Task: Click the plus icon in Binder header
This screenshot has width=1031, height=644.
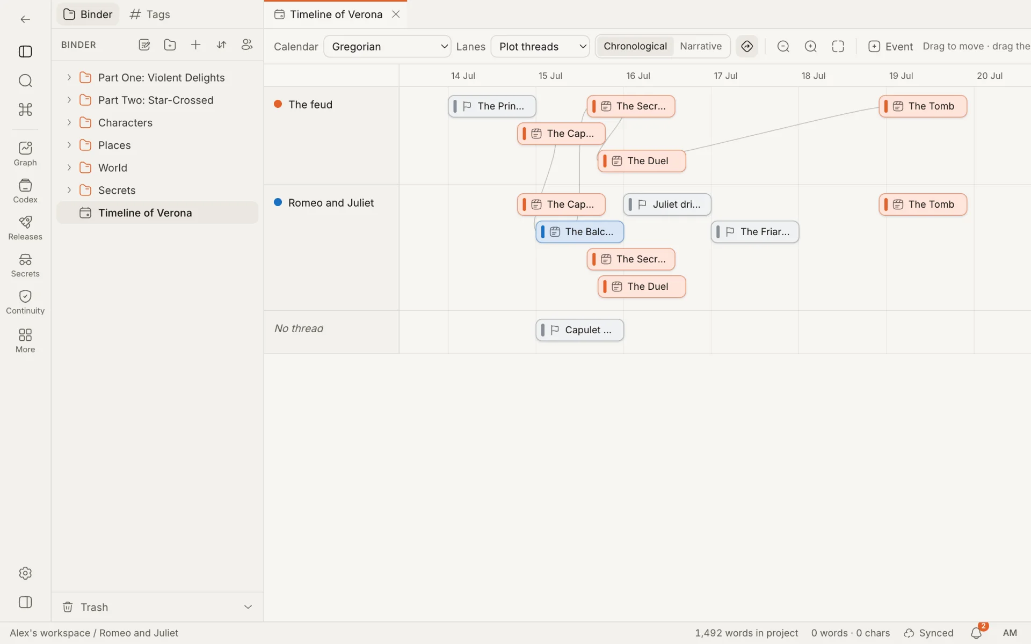Action: [x=195, y=45]
